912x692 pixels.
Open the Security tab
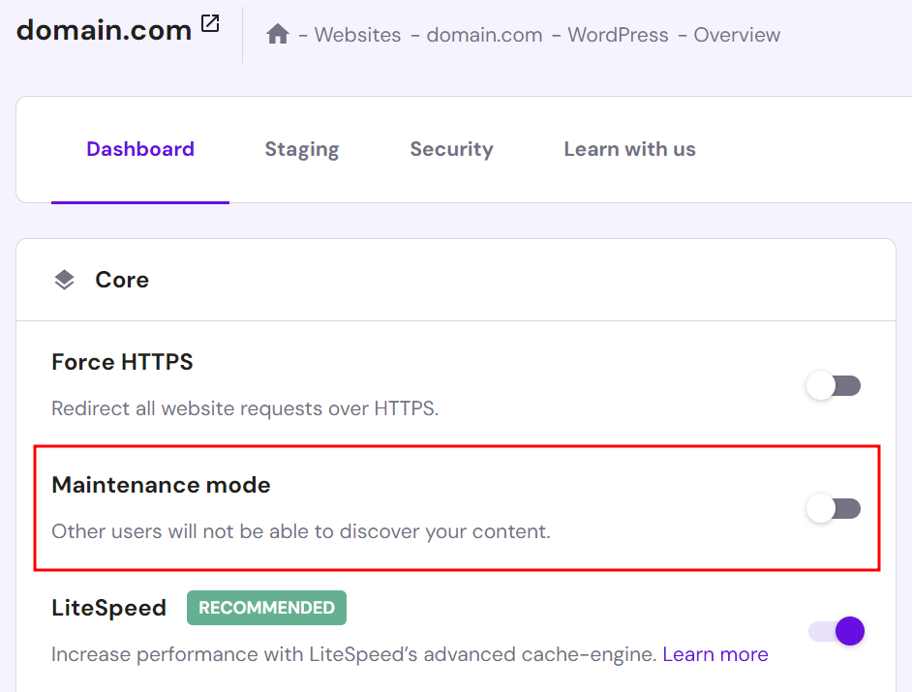point(451,149)
